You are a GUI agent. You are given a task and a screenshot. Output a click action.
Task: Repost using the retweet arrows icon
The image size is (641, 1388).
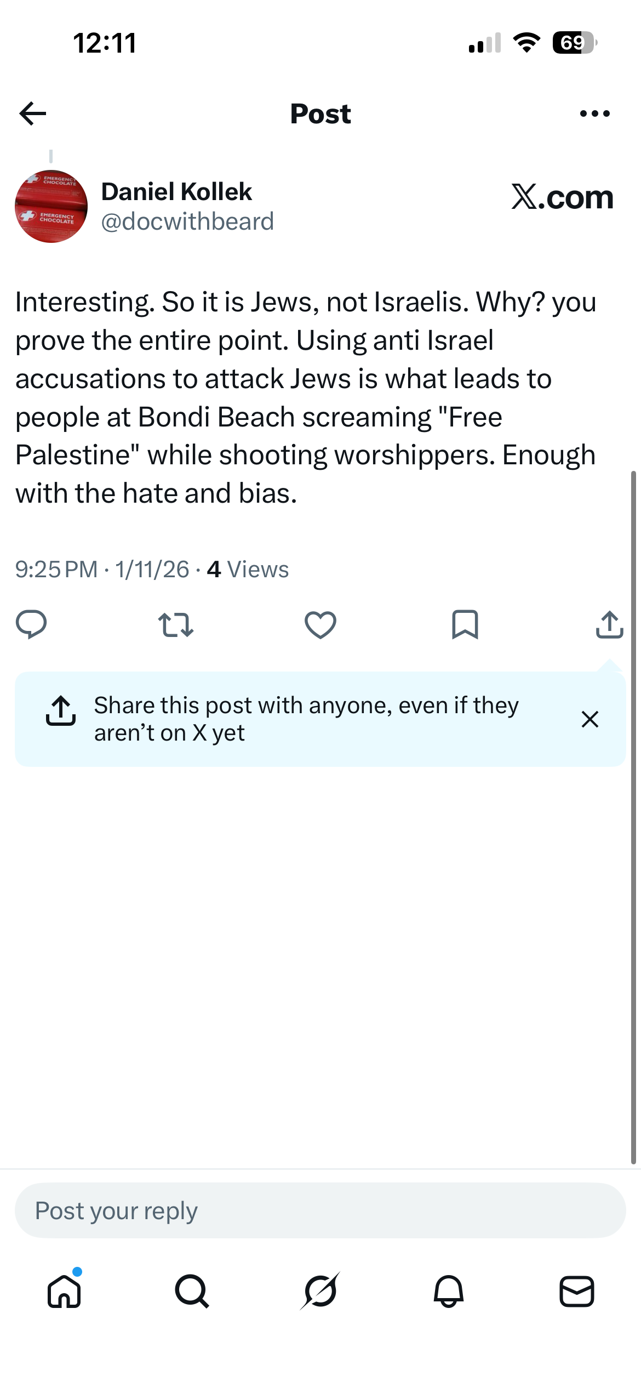click(x=175, y=625)
